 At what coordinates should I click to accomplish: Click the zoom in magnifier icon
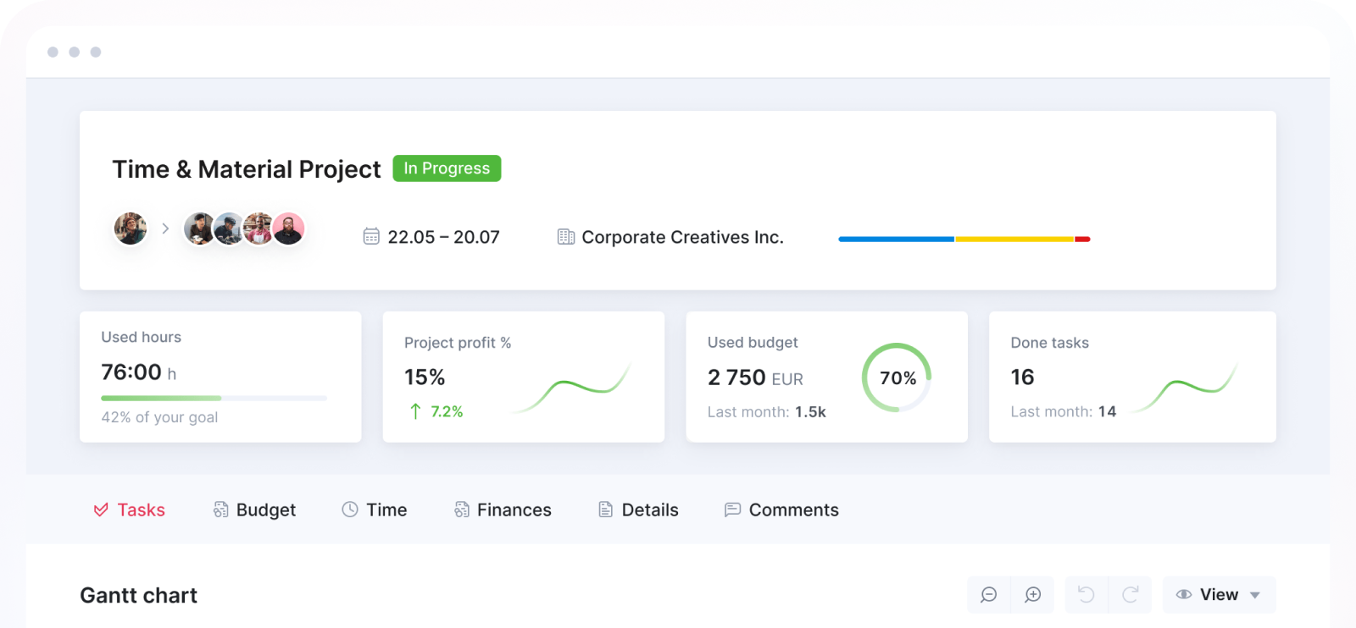[x=1032, y=595]
